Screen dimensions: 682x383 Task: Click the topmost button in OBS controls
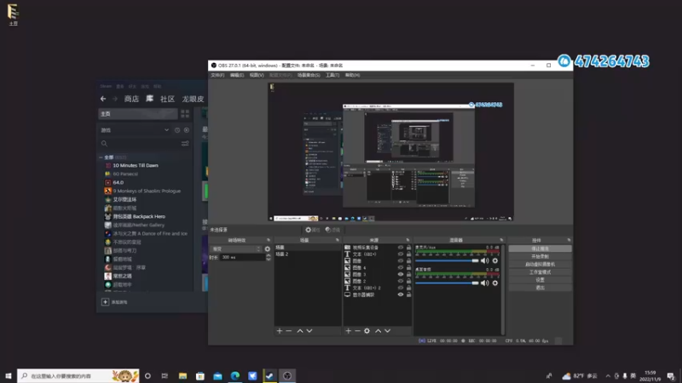coord(540,249)
